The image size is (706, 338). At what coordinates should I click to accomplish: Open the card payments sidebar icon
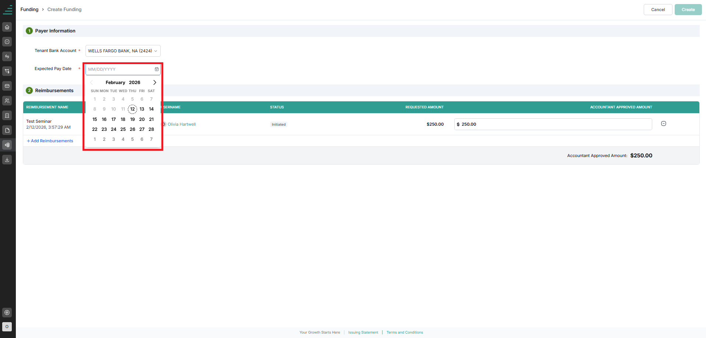pyautogui.click(x=7, y=86)
